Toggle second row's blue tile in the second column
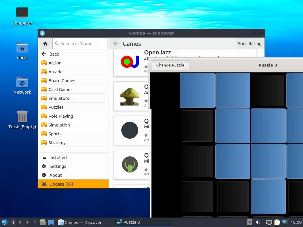Viewport: 303px width, 227px height. point(233,126)
